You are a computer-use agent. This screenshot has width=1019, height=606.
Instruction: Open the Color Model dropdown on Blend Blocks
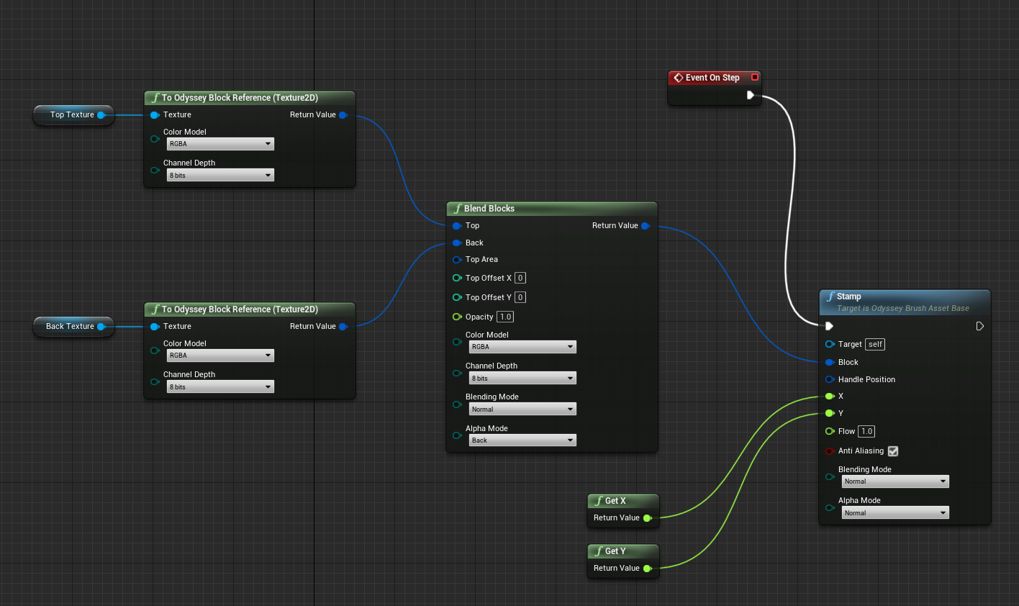[x=522, y=346]
